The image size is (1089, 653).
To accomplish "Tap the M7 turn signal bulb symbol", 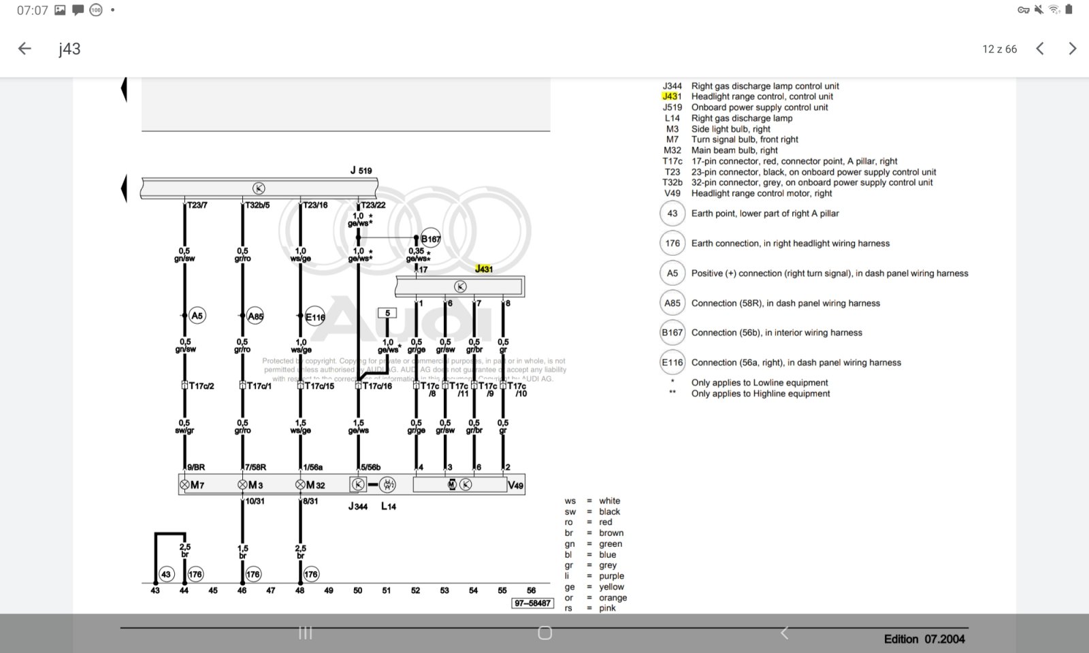I will (x=184, y=485).
